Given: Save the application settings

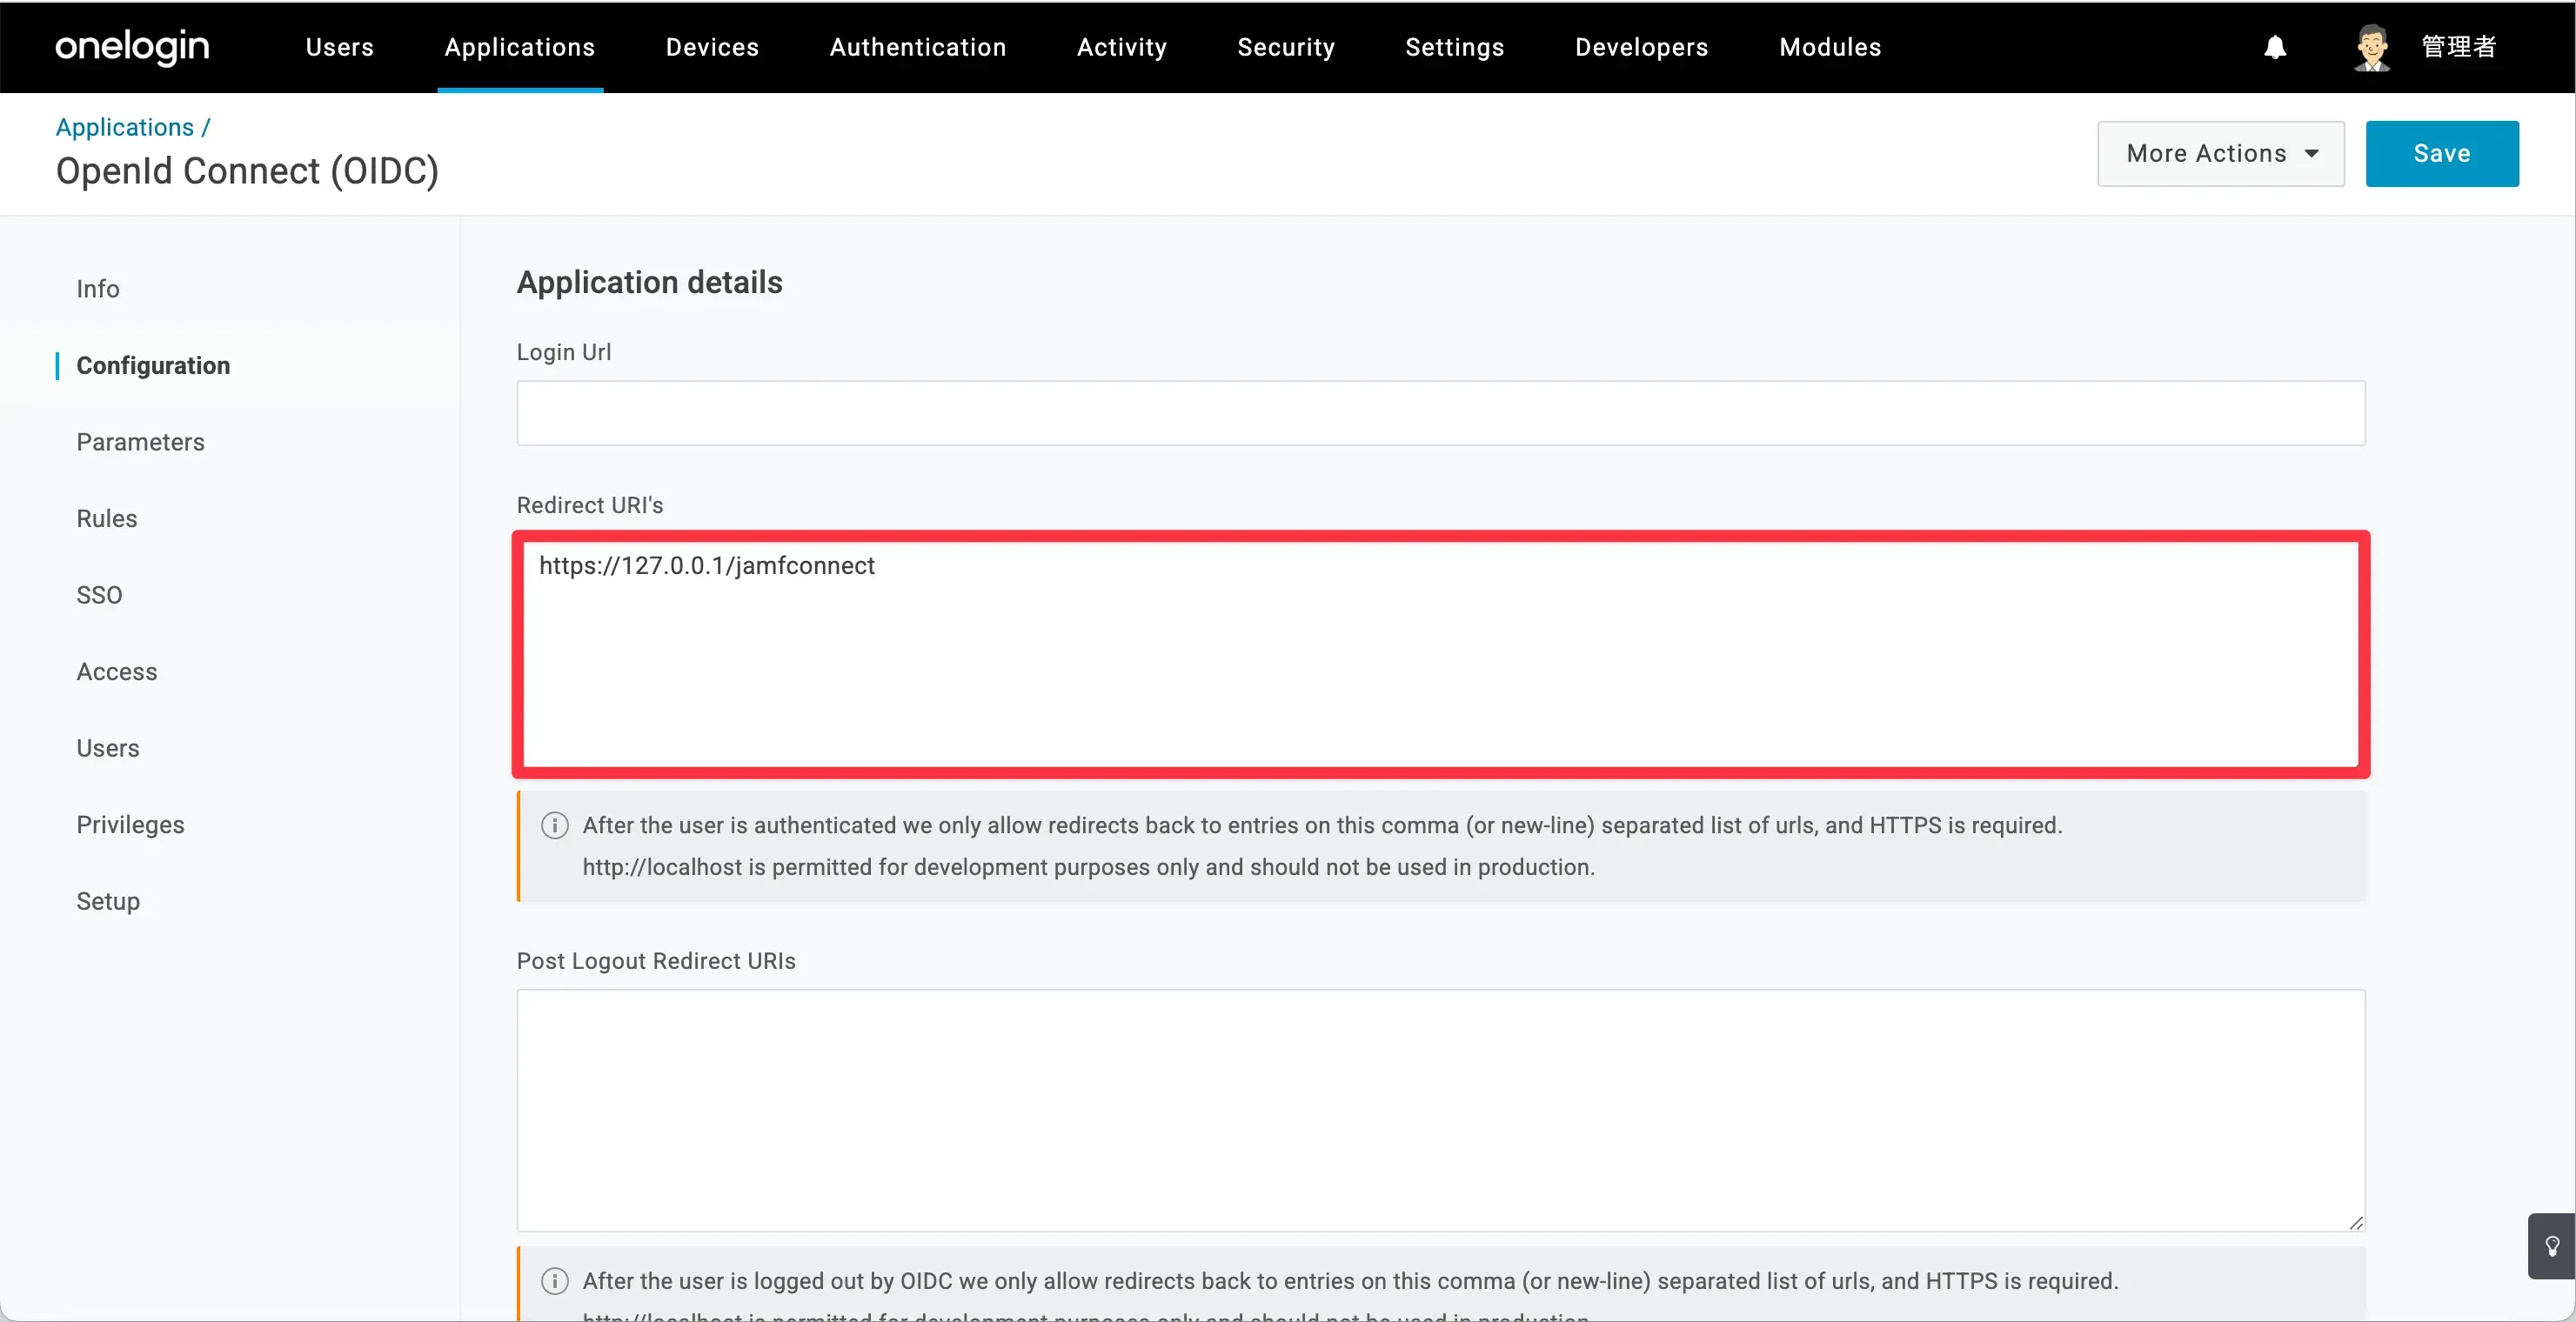Looking at the screenshot, I should pyautogui.click(x=2441, y=153).
